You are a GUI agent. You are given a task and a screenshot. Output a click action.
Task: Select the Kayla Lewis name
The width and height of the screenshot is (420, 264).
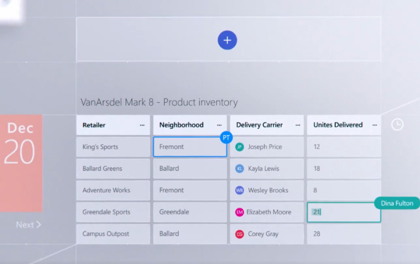point(264,168)
